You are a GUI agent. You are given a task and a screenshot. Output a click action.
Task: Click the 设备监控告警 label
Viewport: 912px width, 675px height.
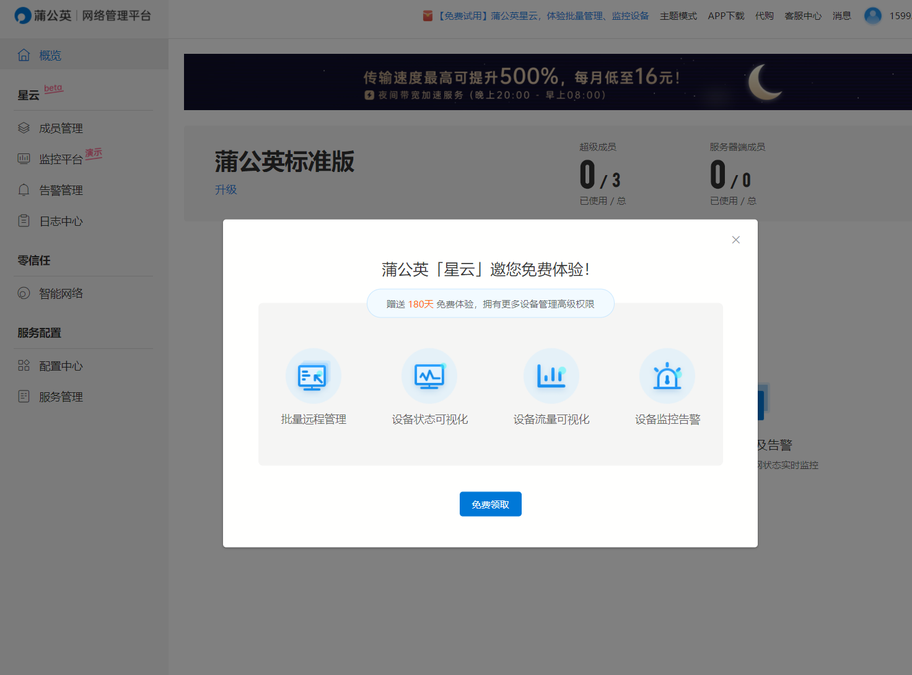point(667,419)
